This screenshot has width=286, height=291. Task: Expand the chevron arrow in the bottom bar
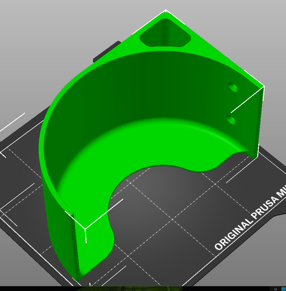[x=275, y=289]
